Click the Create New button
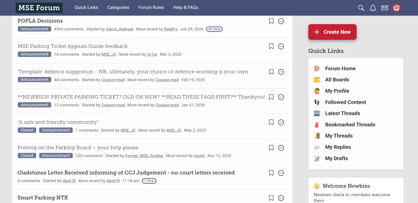The width and height of the screenshot is (418, 203). tap(332, 32)
